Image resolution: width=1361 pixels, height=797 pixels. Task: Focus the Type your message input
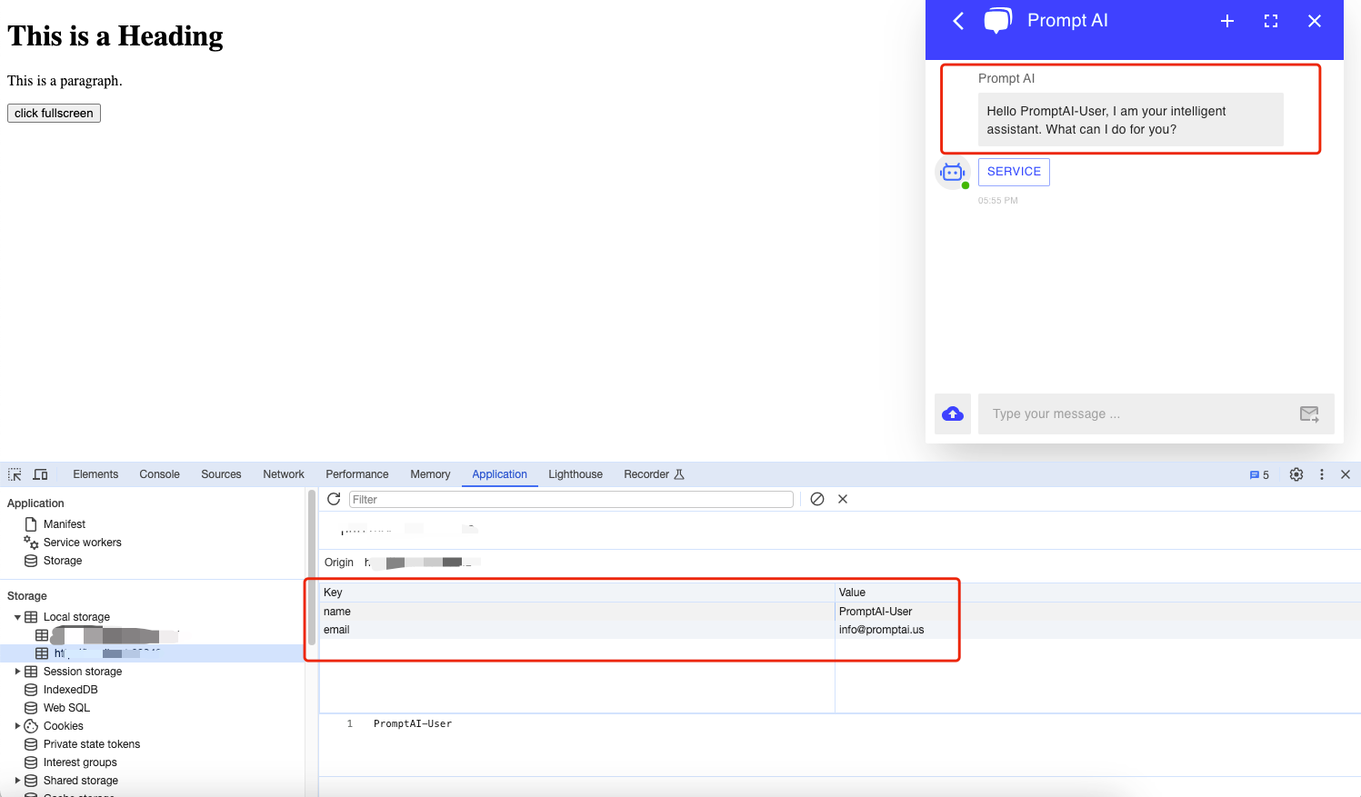(x=1136, y=413)
